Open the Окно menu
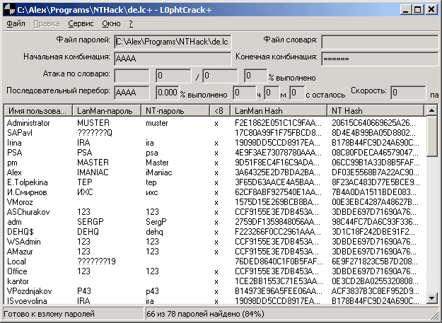Image resolution: width=442 pixels, height=323 pixels. pos(111,23)
